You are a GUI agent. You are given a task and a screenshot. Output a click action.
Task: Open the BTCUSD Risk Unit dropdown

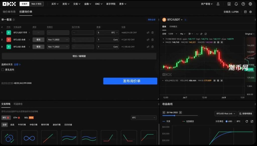click(x=225, y=114)
